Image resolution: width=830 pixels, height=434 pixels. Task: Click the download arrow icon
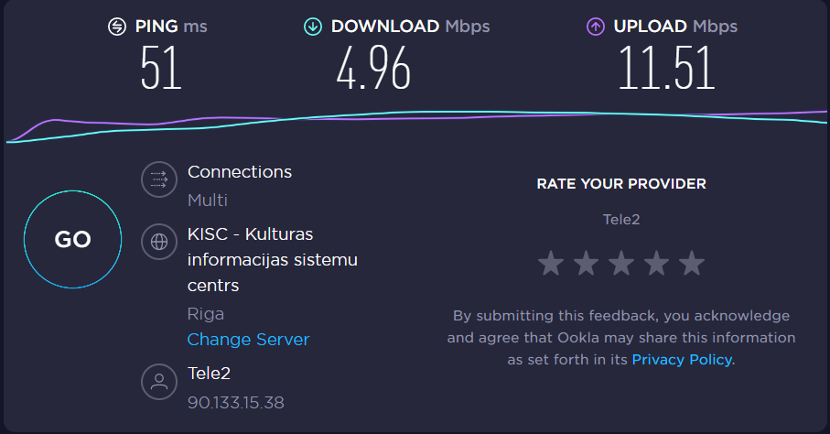tap(313, 27)
